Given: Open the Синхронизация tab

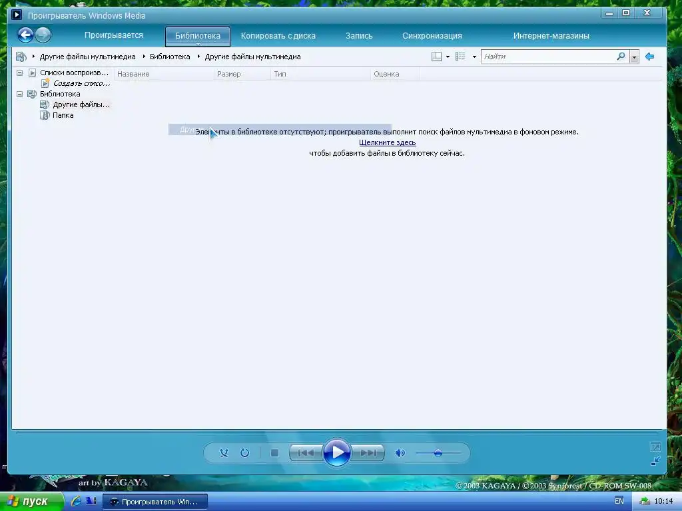Looking at the screenshot, I should (x=432, y=36).
